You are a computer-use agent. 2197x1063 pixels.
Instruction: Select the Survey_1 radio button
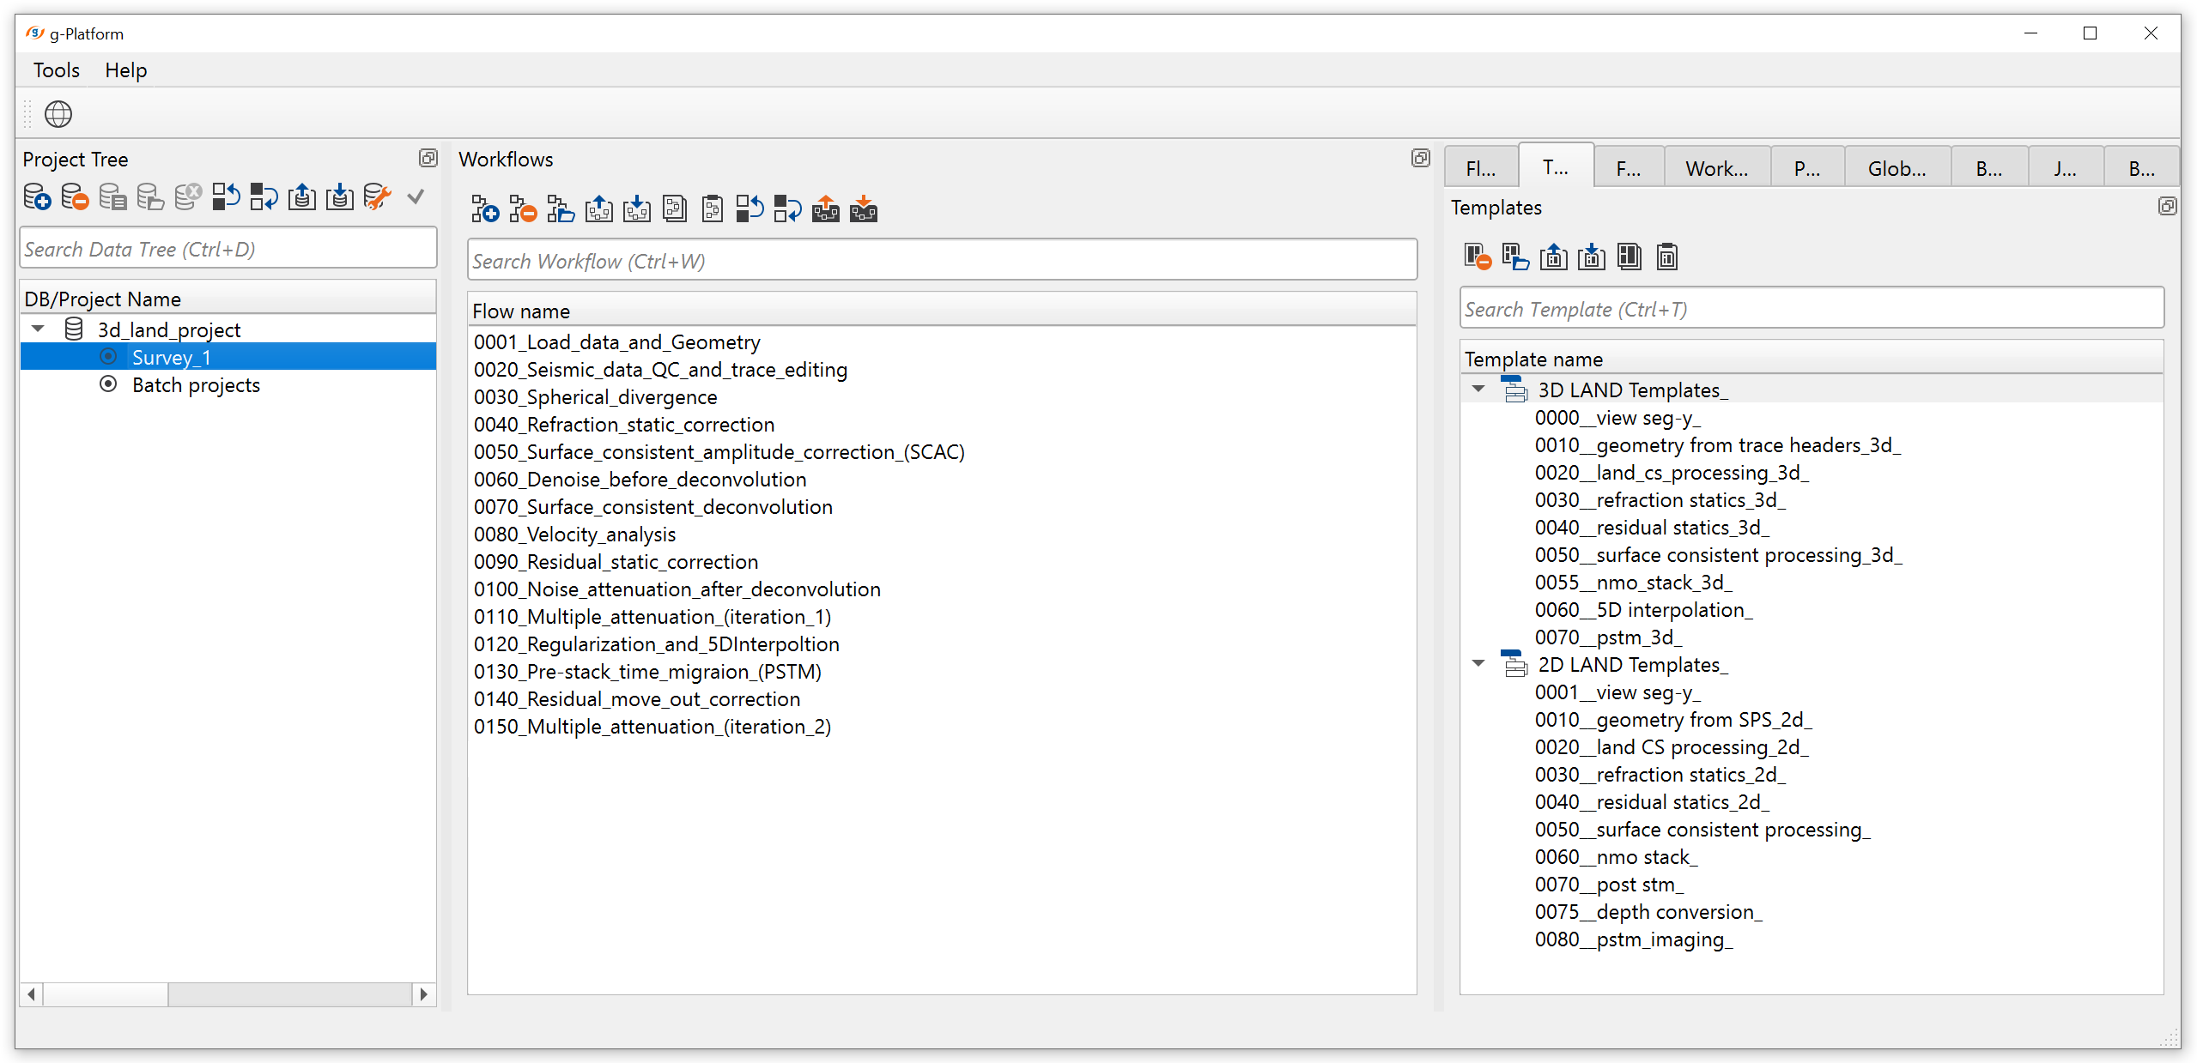[108, 357]
